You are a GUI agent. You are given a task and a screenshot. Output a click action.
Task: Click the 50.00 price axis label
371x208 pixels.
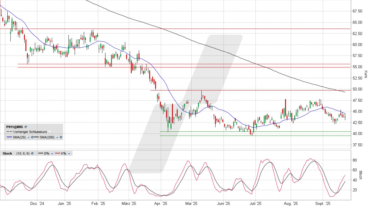tap(357, 89)
